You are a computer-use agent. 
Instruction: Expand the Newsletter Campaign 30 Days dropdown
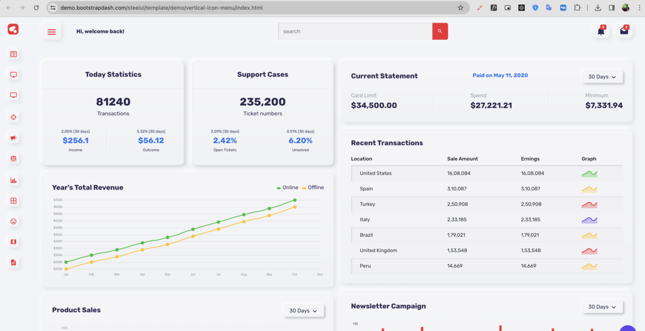click(602, 307)
